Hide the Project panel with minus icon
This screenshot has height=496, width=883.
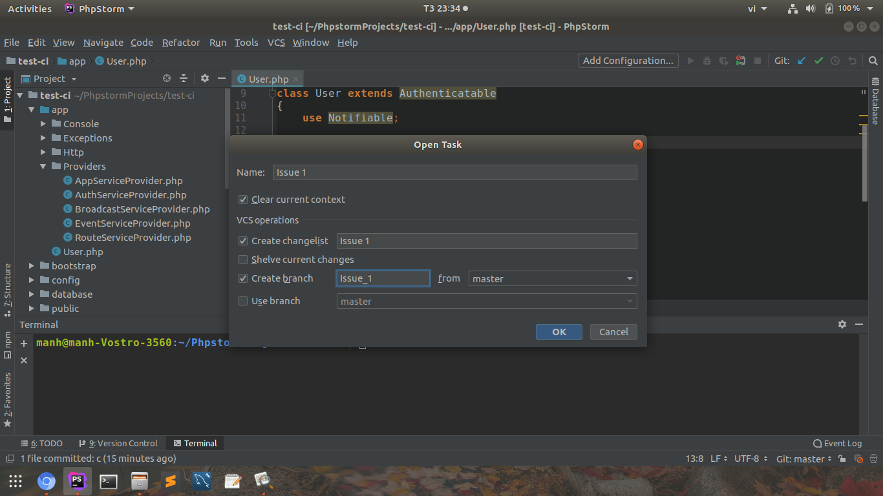(x=222, y=78)
